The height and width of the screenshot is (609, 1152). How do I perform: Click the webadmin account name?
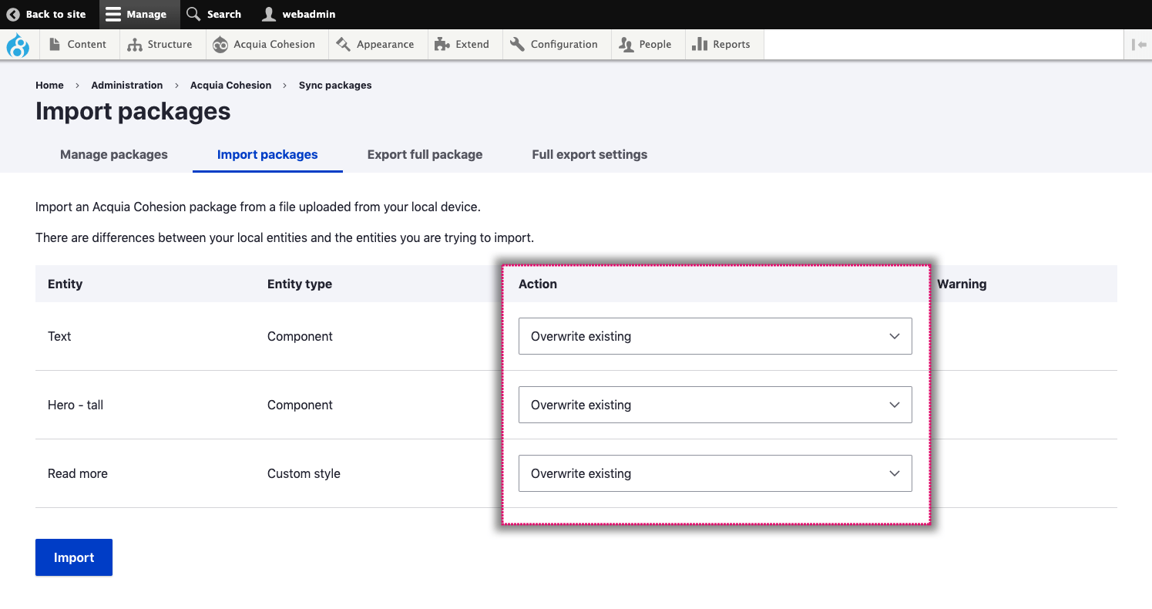click(x=309, y=14)
